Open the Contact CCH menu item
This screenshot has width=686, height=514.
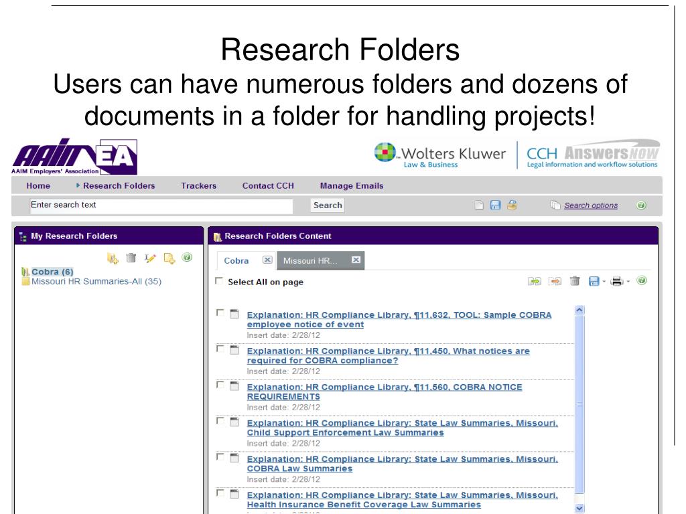tap(268, 186)
